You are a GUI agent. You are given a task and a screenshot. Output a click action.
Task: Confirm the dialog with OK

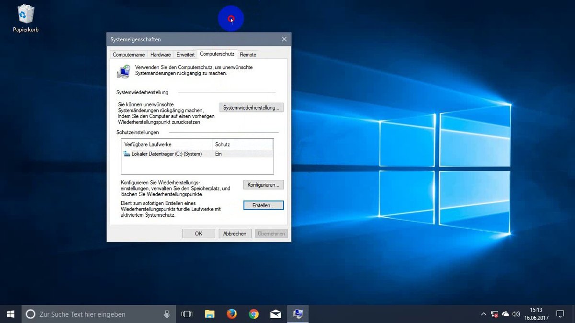click(x=198, y=234)
